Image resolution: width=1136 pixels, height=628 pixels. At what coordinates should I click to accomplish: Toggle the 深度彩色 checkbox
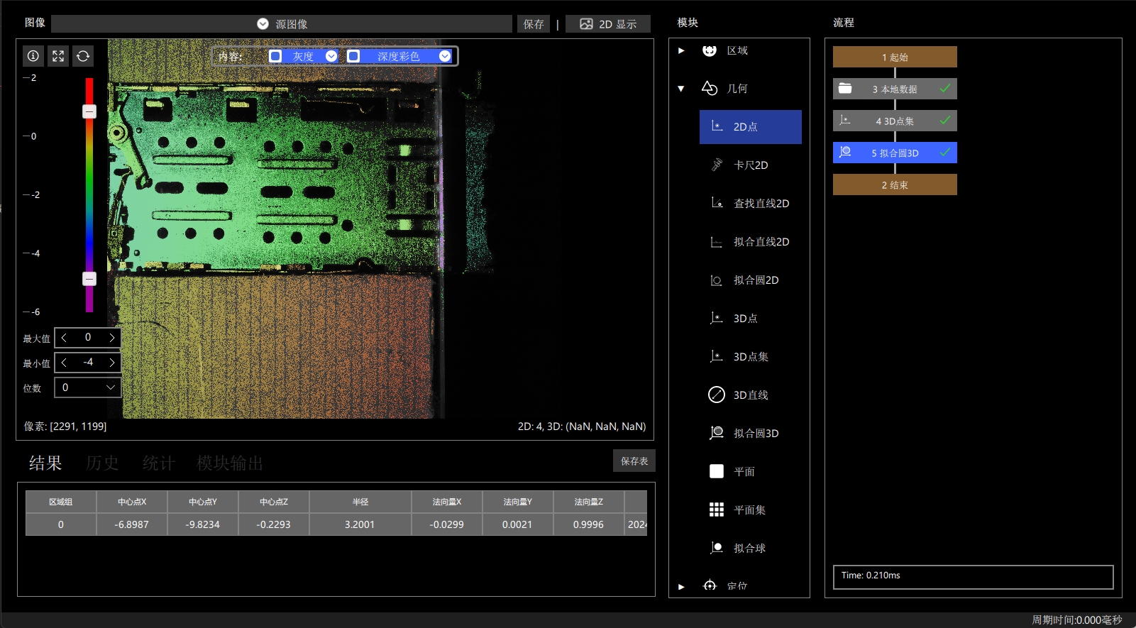pyautogui.click(x=353, y=56)
